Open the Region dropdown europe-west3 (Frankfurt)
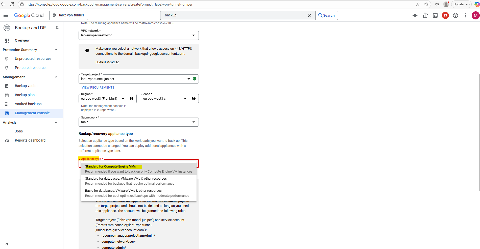Viewport: 480px width, 249px height. pos(108,99)
